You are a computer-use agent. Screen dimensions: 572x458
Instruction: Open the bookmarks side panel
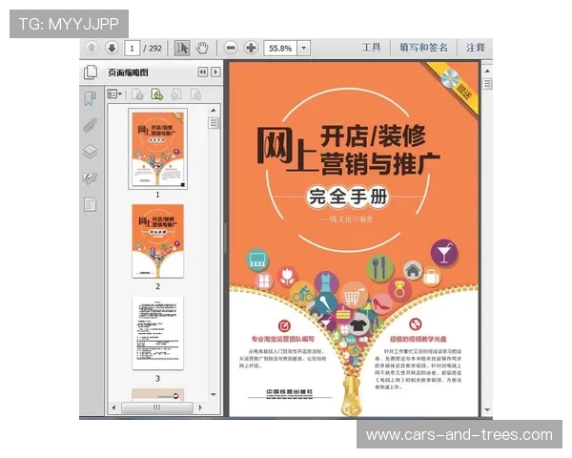tap(91, 98)
